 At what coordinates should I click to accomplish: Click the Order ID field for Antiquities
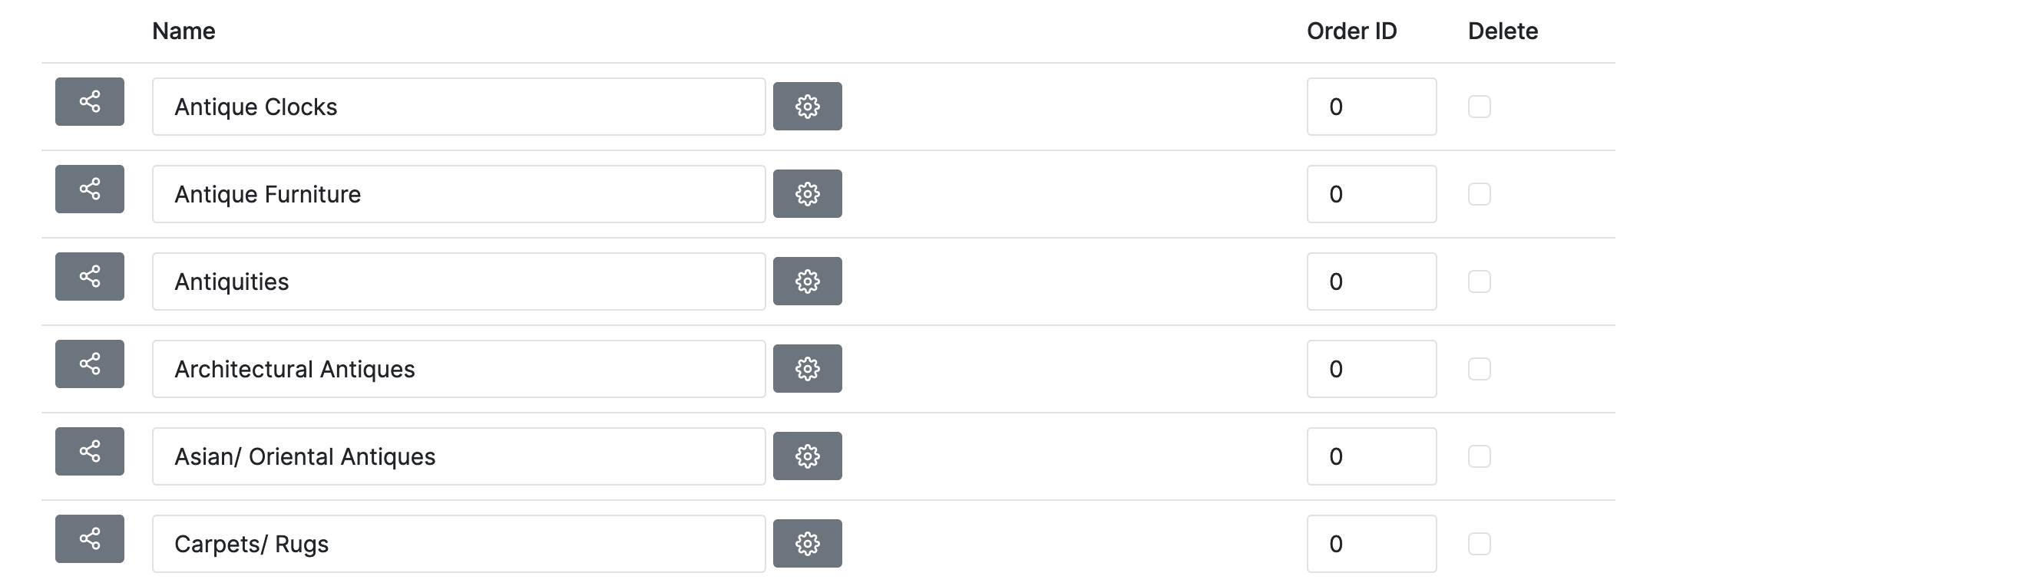(x=1371, y=281)
